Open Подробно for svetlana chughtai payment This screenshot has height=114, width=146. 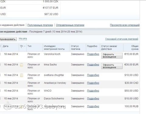pos(93,75)
